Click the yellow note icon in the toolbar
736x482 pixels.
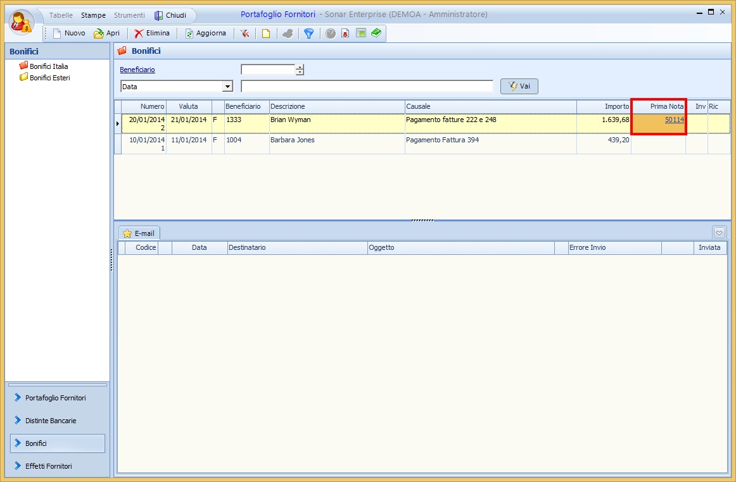coord(266,34)
